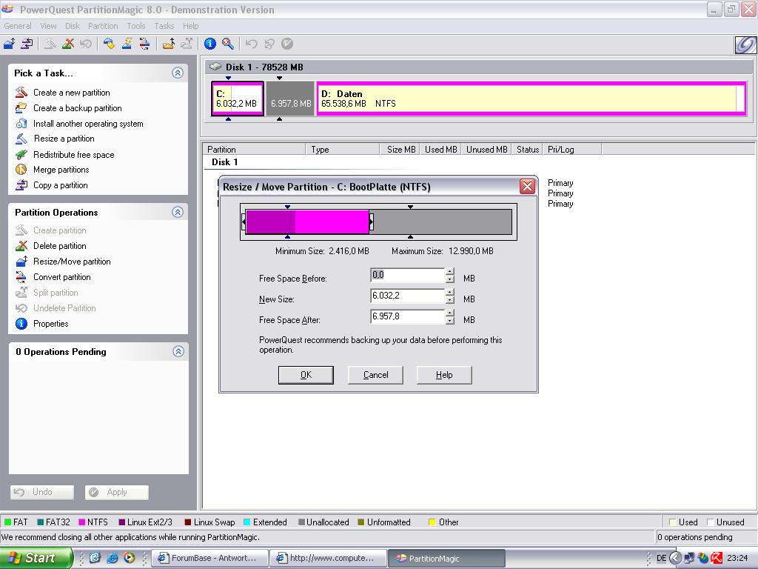Click Unused MB column header
Viewport: 758px width, 569px height.
tap(486, 150)
